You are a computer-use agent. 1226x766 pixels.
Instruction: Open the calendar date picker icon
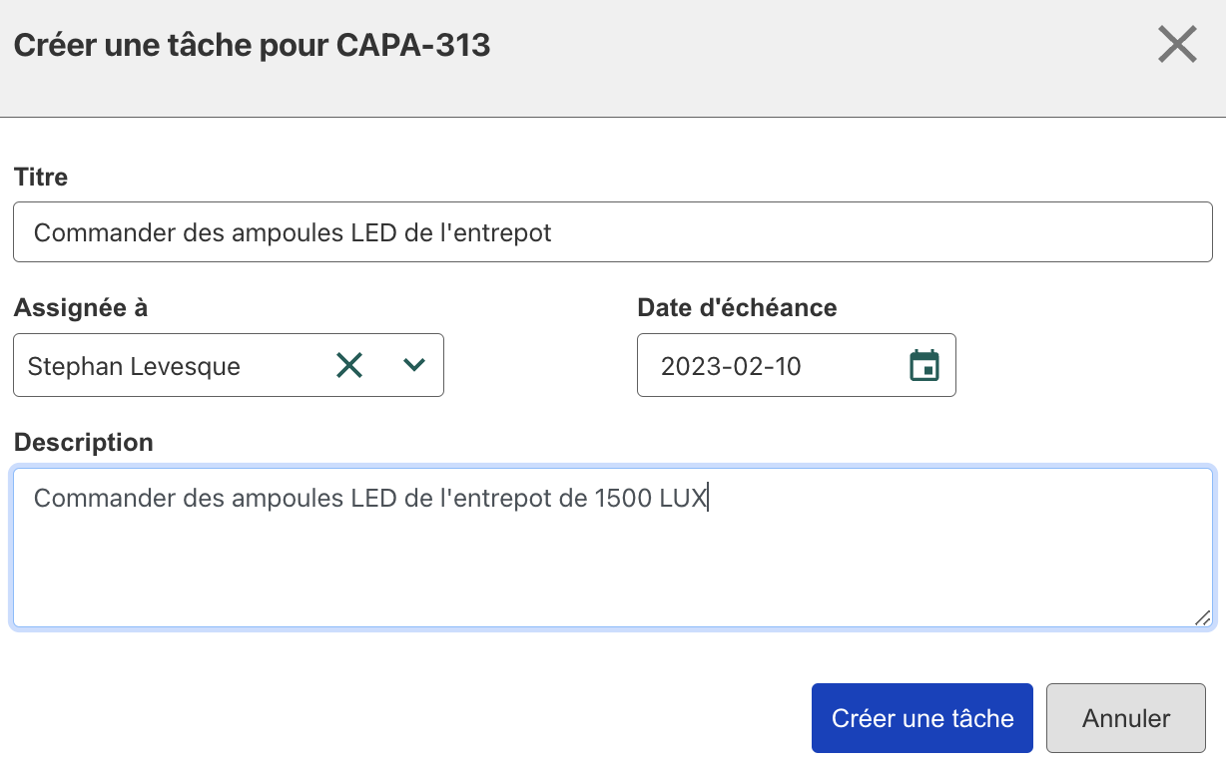click(x=924, y=365)
